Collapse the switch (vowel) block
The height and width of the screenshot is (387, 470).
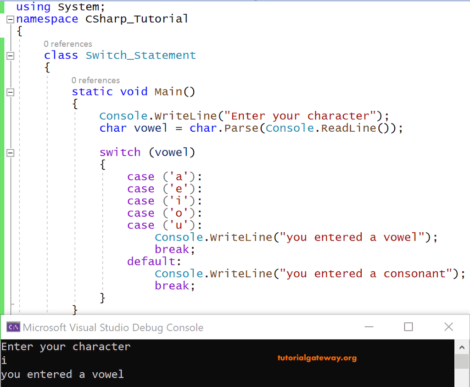(x=10, y=153)
